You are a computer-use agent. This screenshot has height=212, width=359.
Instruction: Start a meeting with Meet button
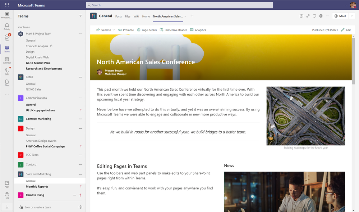[340, 16]
